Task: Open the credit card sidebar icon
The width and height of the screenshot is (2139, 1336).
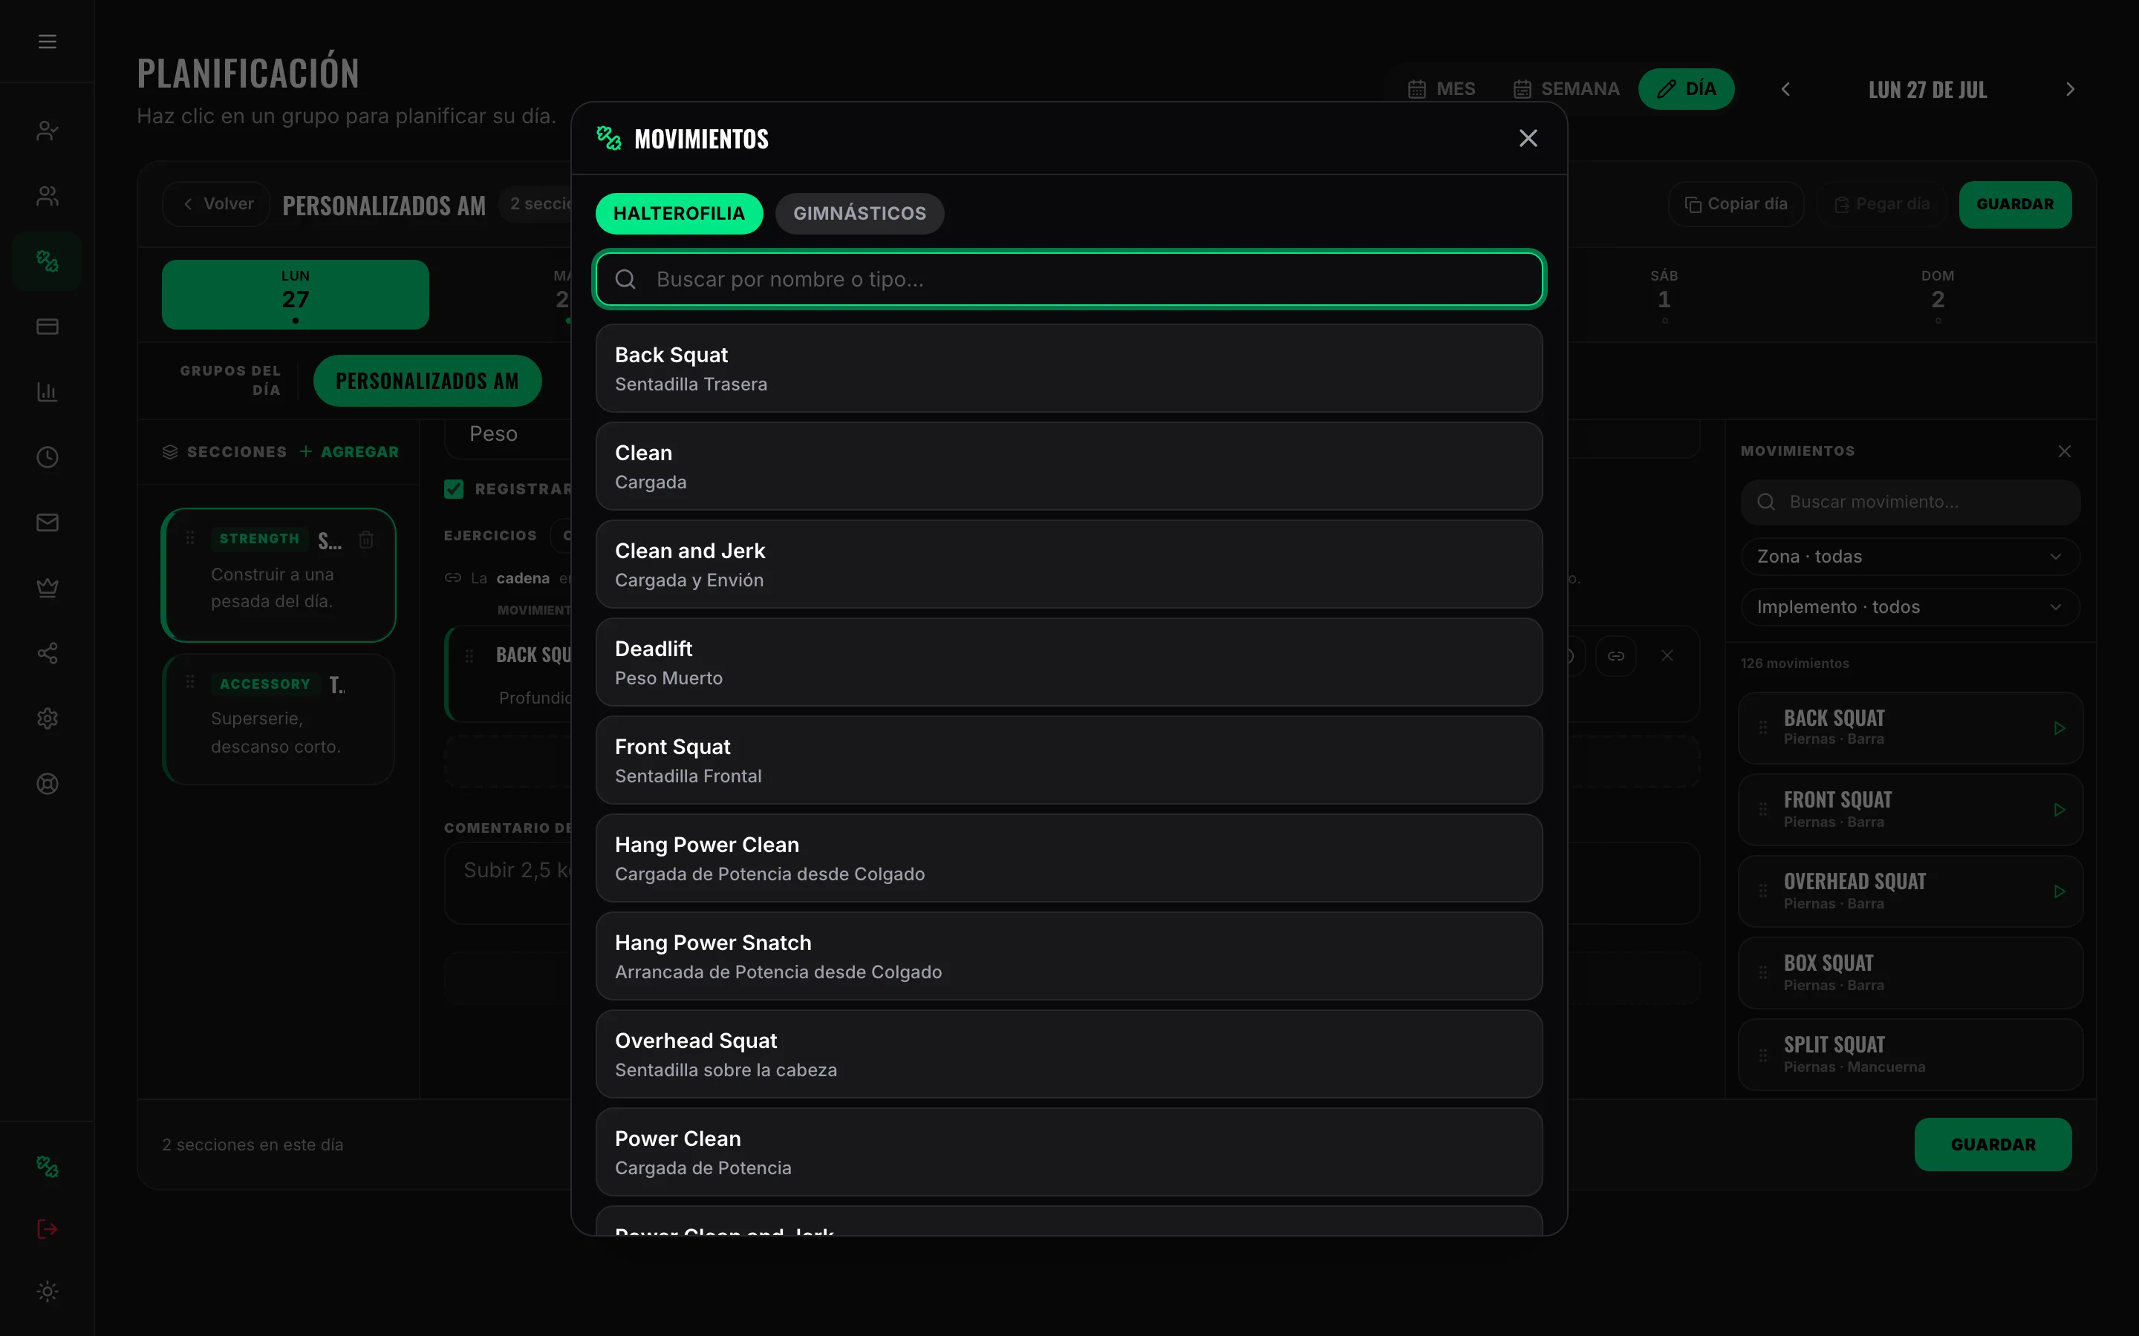Action: (x=48, y=327)
